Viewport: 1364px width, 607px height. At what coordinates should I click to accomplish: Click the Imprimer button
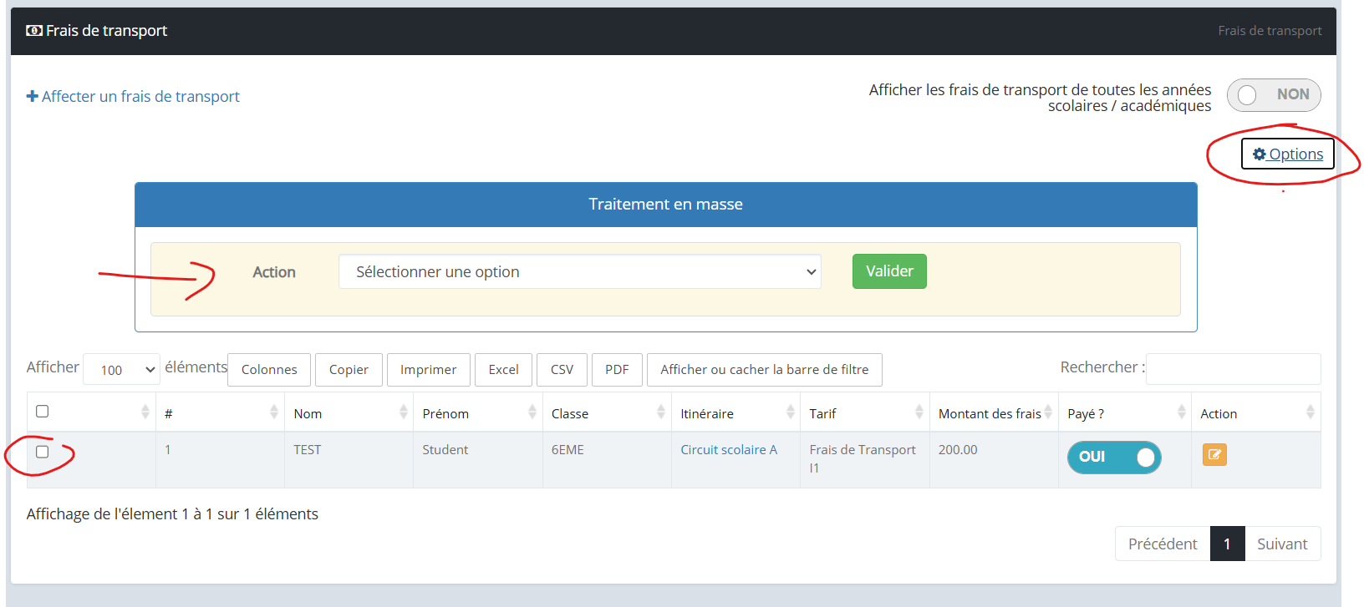pos(429,370)
